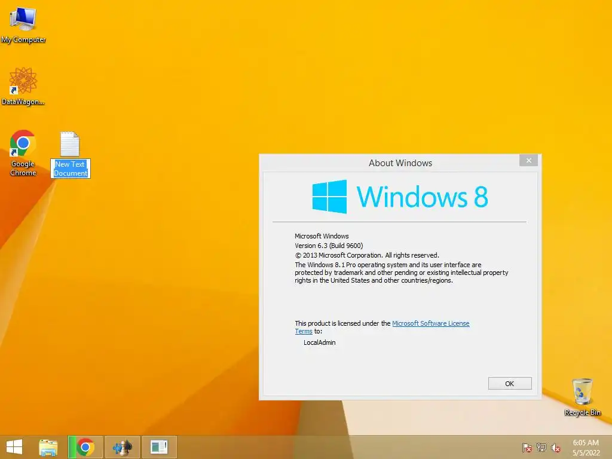Click the Windows 8 logo banner

[400, 196]
